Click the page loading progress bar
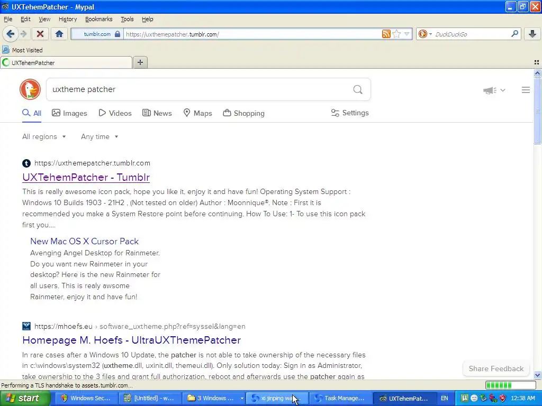Screen dimensions: 542x406 tap(510, 385)
